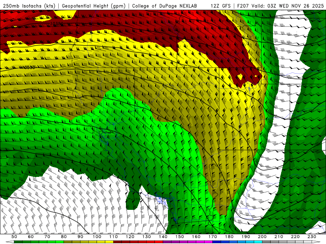Image resolution: width=326 pixels, height=244 pixels.
Task: Click the '50' value on the color scale
Action: pos(14,237)
